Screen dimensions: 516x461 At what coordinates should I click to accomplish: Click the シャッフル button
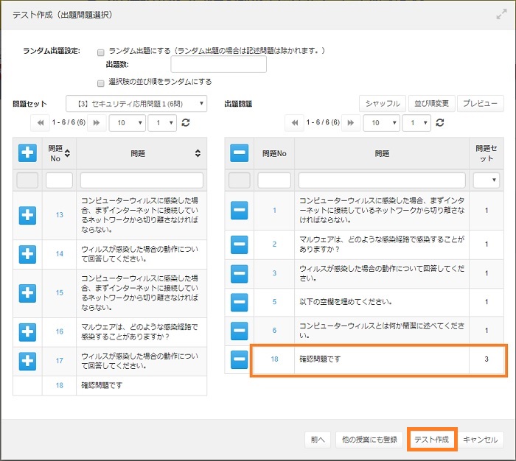point(383,103)
